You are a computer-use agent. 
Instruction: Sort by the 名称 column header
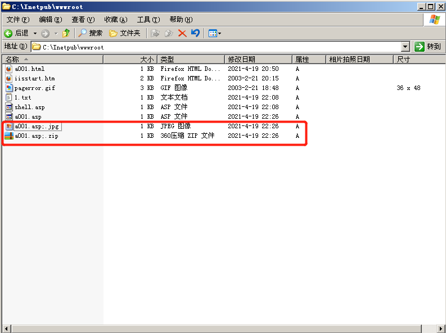52,60
